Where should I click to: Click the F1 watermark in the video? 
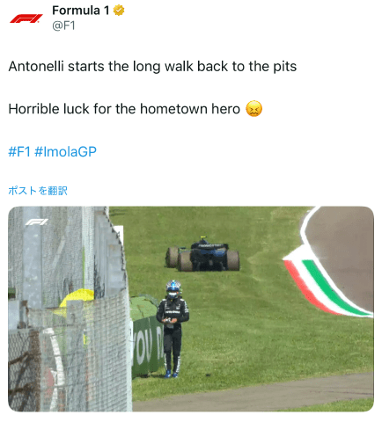coord(36,222)
